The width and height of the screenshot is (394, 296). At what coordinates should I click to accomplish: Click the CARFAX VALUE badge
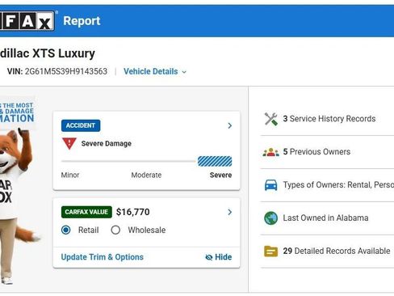point(86,212)
